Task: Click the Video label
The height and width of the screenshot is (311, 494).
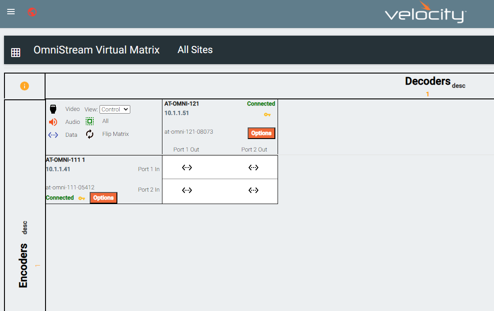Action: click(x=72, y=109)
